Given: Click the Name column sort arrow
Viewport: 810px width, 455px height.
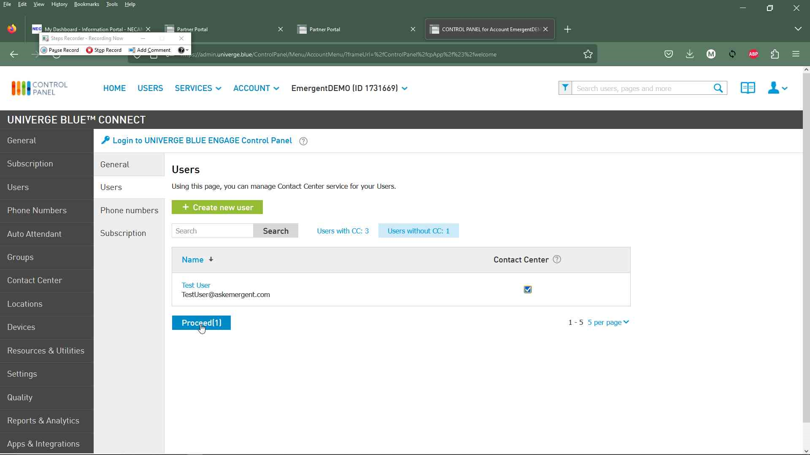Looking at the screenshot, I should pos(211,260).
